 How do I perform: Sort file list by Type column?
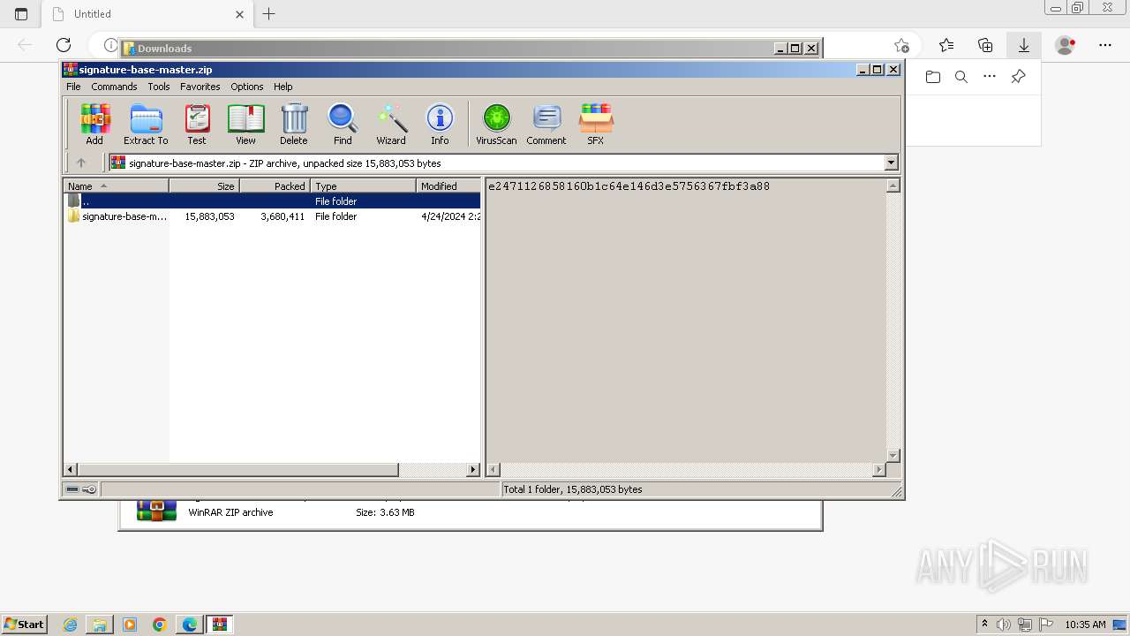(363, 186)
